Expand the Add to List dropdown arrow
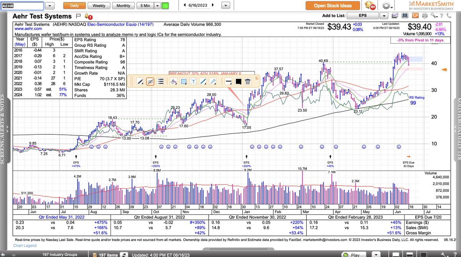Screen dimensions: 461x257 pyautogui.click(x=384, y=16)
